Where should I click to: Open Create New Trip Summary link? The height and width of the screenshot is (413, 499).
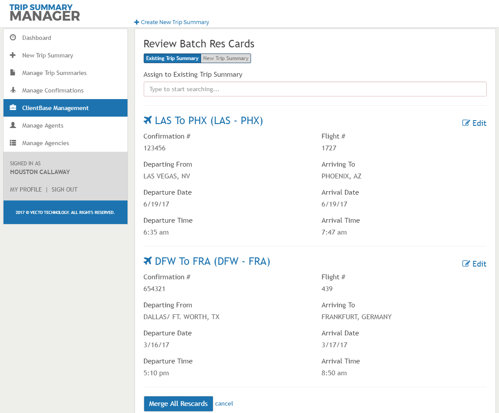tap(172, 22)
